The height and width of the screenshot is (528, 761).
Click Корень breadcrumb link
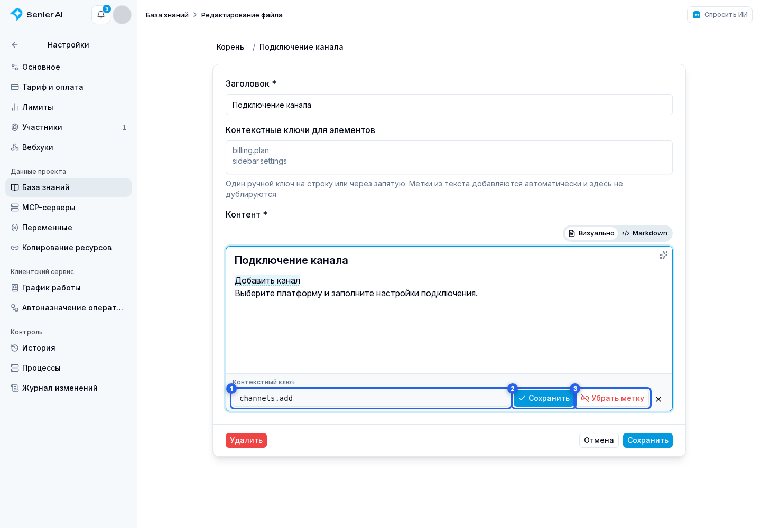(230, 47)
